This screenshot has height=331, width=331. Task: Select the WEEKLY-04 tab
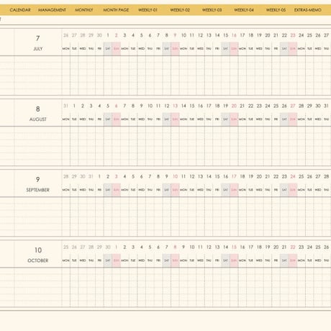tap(244, 10)
